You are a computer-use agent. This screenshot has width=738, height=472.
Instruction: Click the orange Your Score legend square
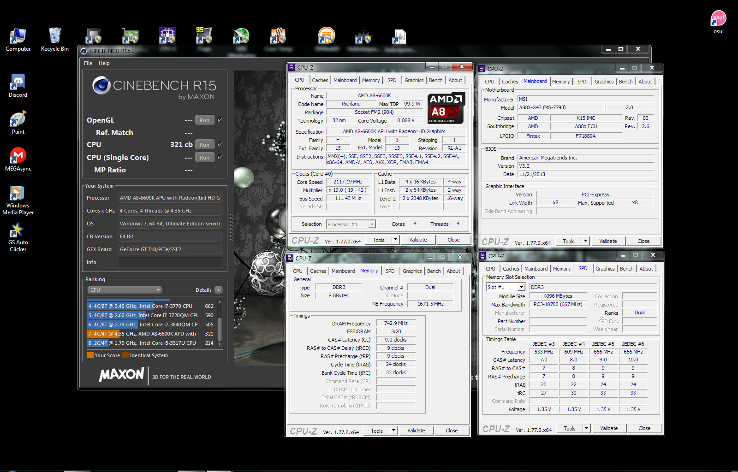(x=90, y=355)
